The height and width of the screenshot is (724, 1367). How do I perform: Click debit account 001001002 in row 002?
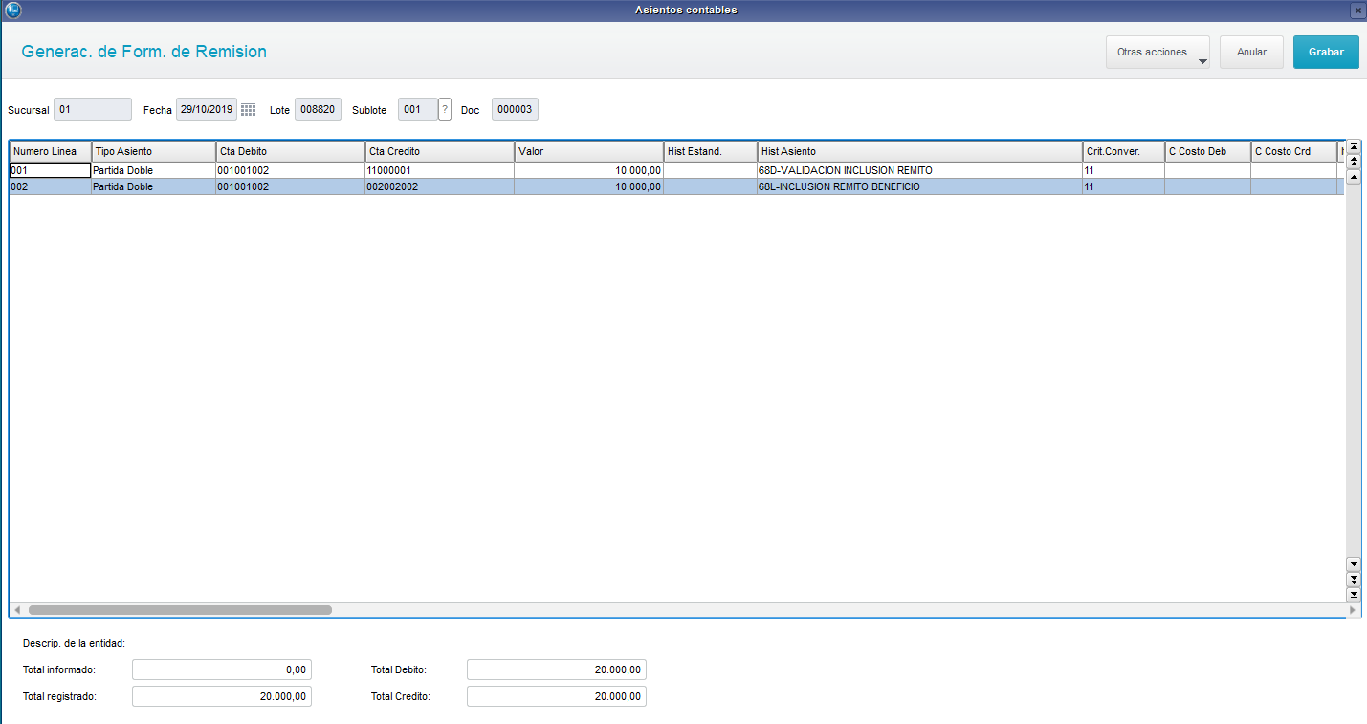291,187
